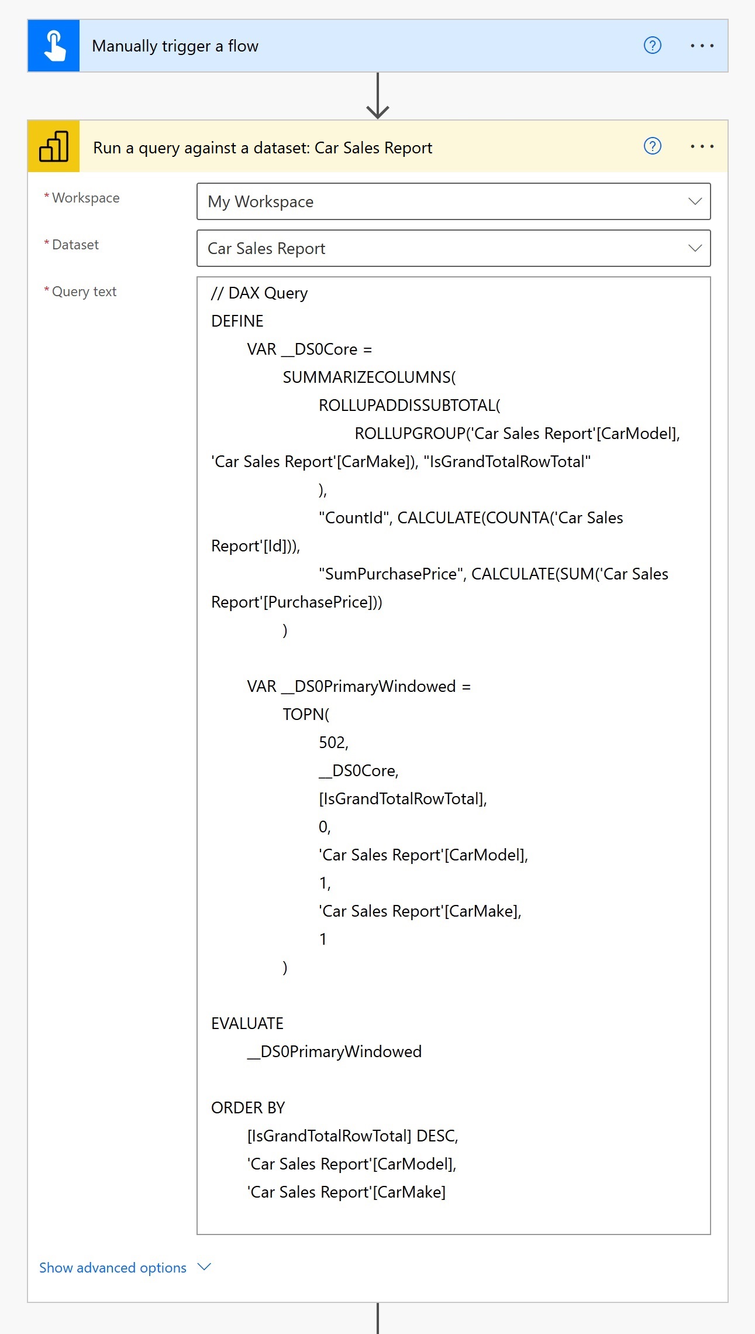Click the ORDER BY keyword
The image size is (755, 1334).
pyautogui.click(x=248, y=1107)
